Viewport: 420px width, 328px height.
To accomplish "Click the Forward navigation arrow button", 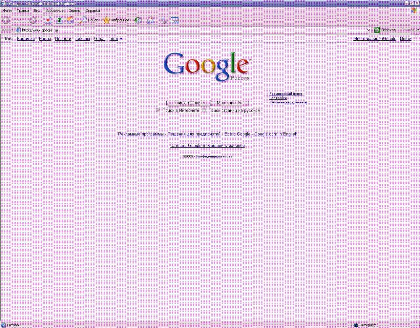I will click(33, 20).
